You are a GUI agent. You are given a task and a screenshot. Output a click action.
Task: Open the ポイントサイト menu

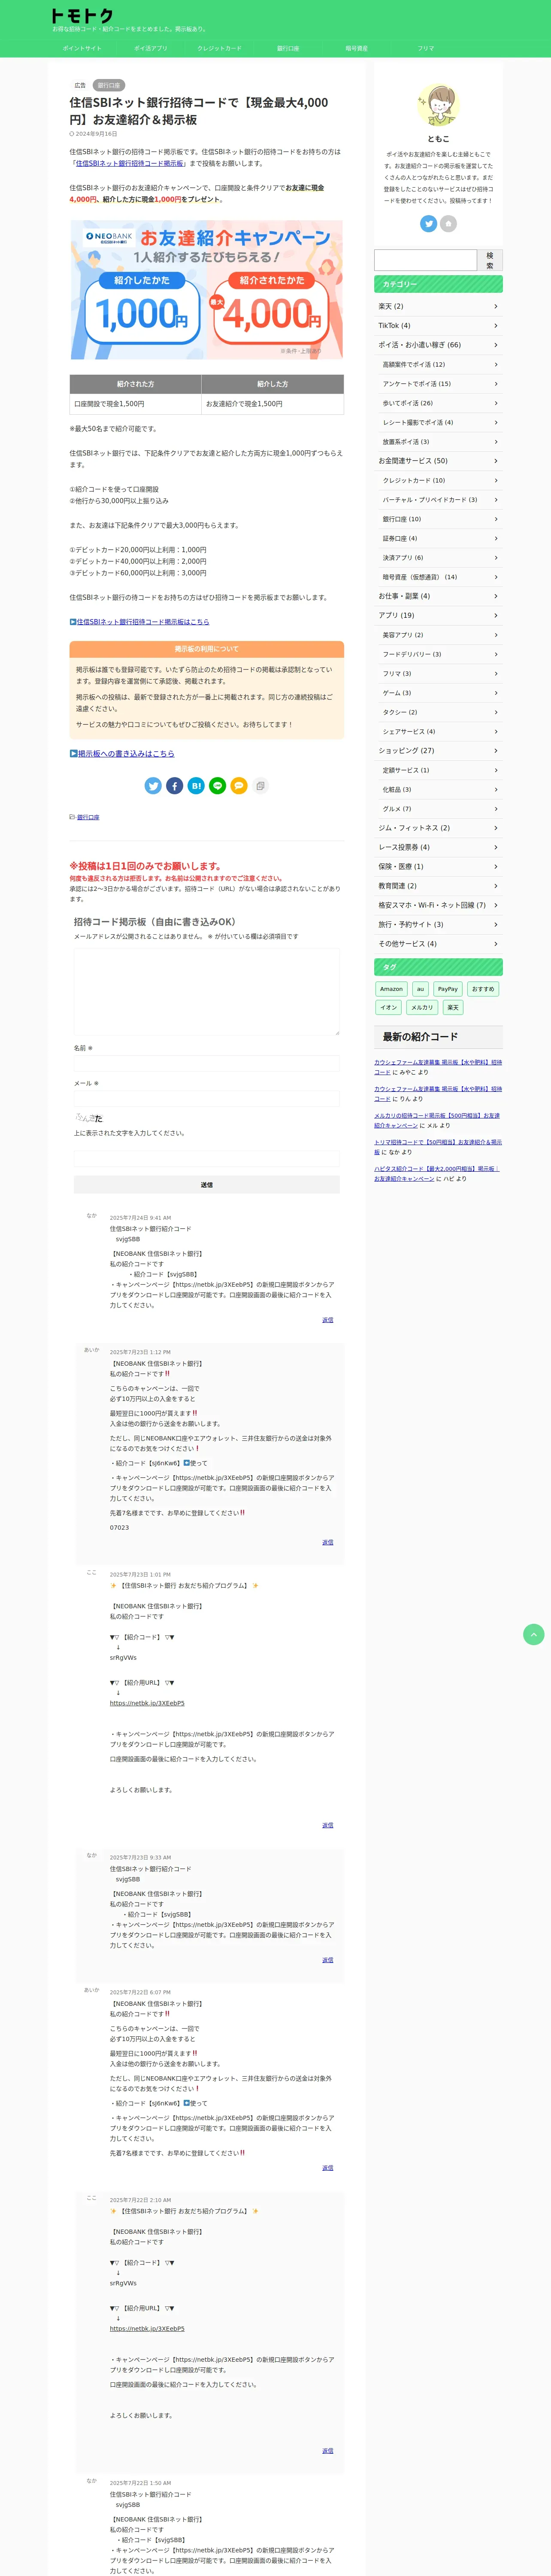pyautogui.click(x=82, y=48)
